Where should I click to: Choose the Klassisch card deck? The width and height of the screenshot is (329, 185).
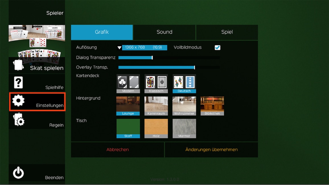tap(156, 83)
